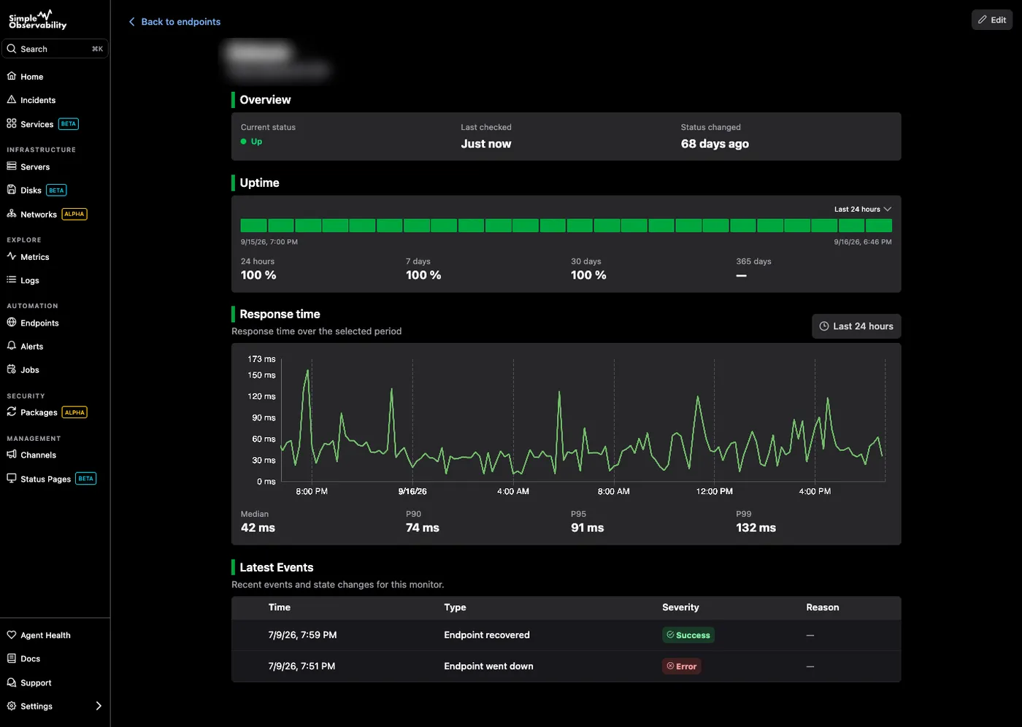
Task: Click the back arrow chevron icon
Action: click(x=132, y=22)
